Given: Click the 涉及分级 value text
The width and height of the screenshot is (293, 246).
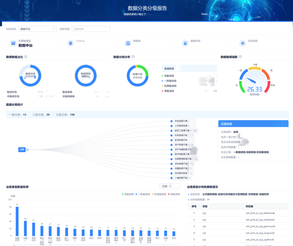Looking at the screenshot, I should click(x=251, y=152).
